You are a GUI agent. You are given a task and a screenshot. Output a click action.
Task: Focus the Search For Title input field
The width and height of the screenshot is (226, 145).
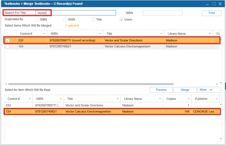coord(76,13)
